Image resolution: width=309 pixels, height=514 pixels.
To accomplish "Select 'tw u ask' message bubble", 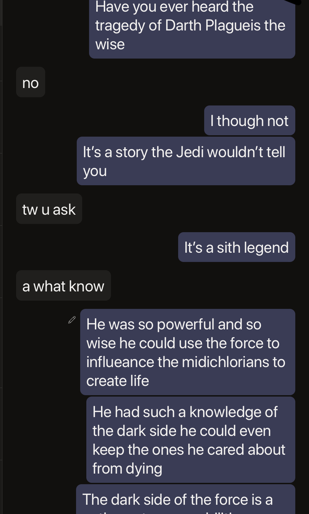I will 49,209.
